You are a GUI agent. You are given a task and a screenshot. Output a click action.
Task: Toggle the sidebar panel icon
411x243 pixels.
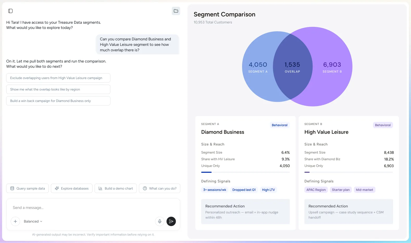[10, 11]
